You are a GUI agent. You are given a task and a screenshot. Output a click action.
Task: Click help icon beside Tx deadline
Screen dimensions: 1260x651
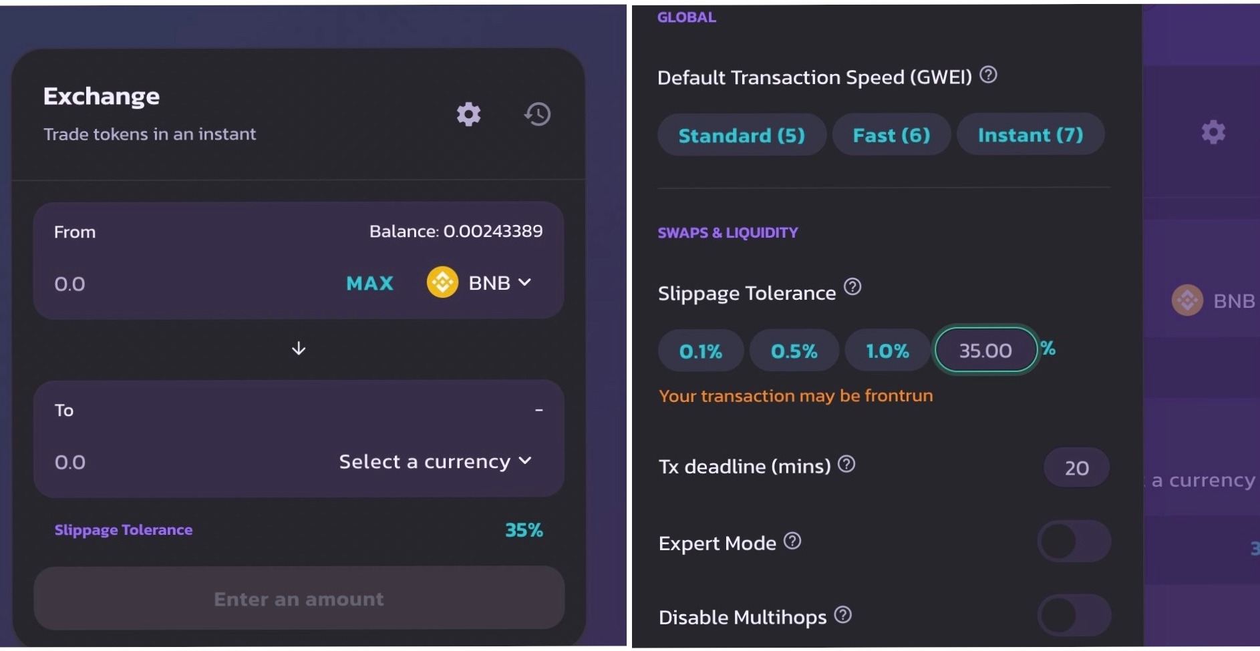click(x=846, y=464)
